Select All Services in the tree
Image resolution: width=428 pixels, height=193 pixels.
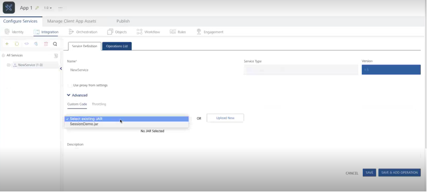[x=15, y=55]
